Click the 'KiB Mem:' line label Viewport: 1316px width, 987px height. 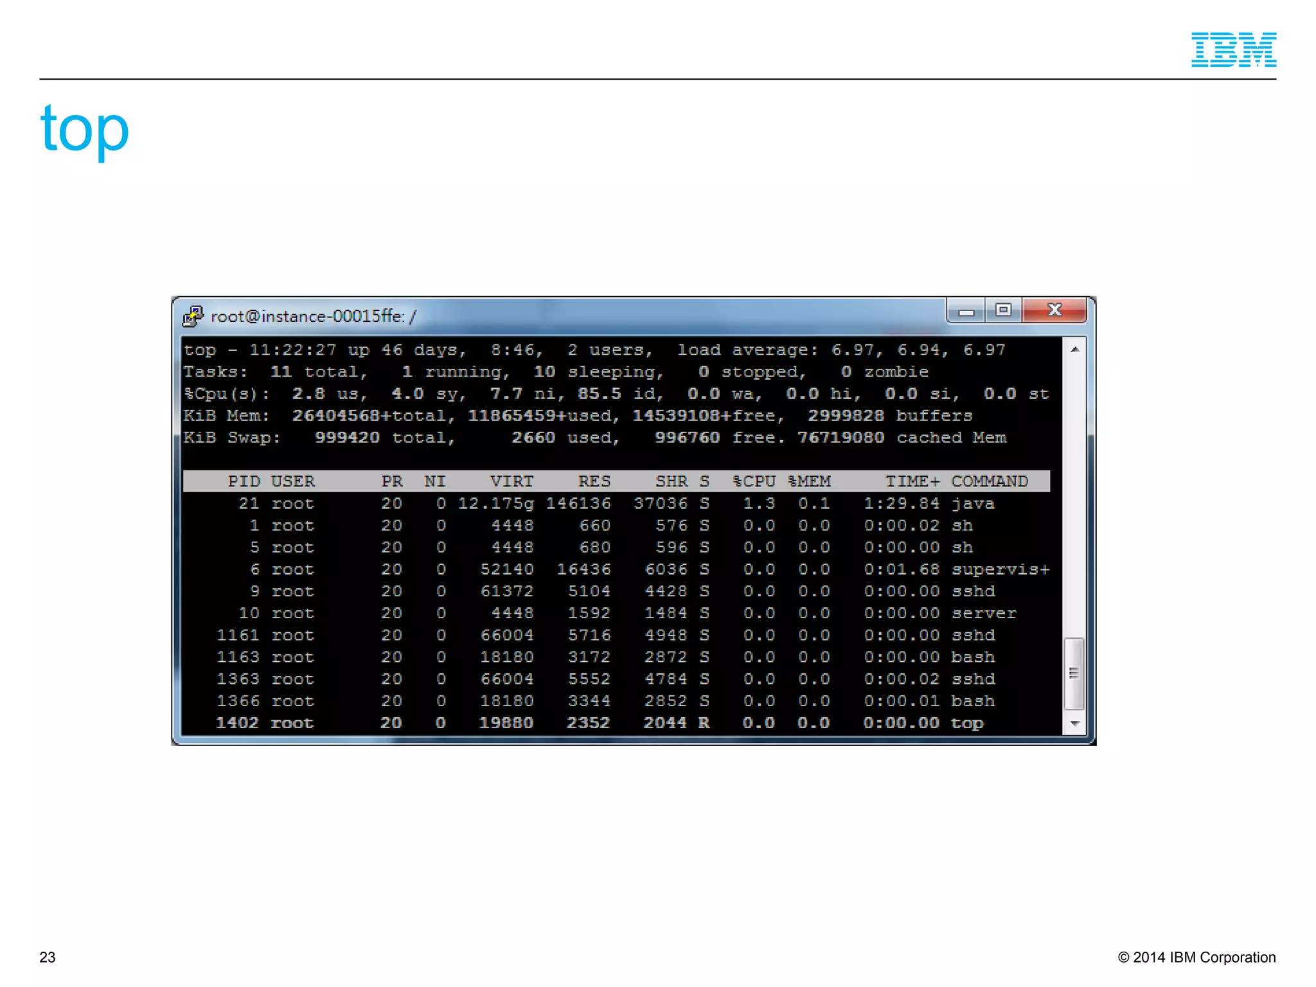click(226, 416)
